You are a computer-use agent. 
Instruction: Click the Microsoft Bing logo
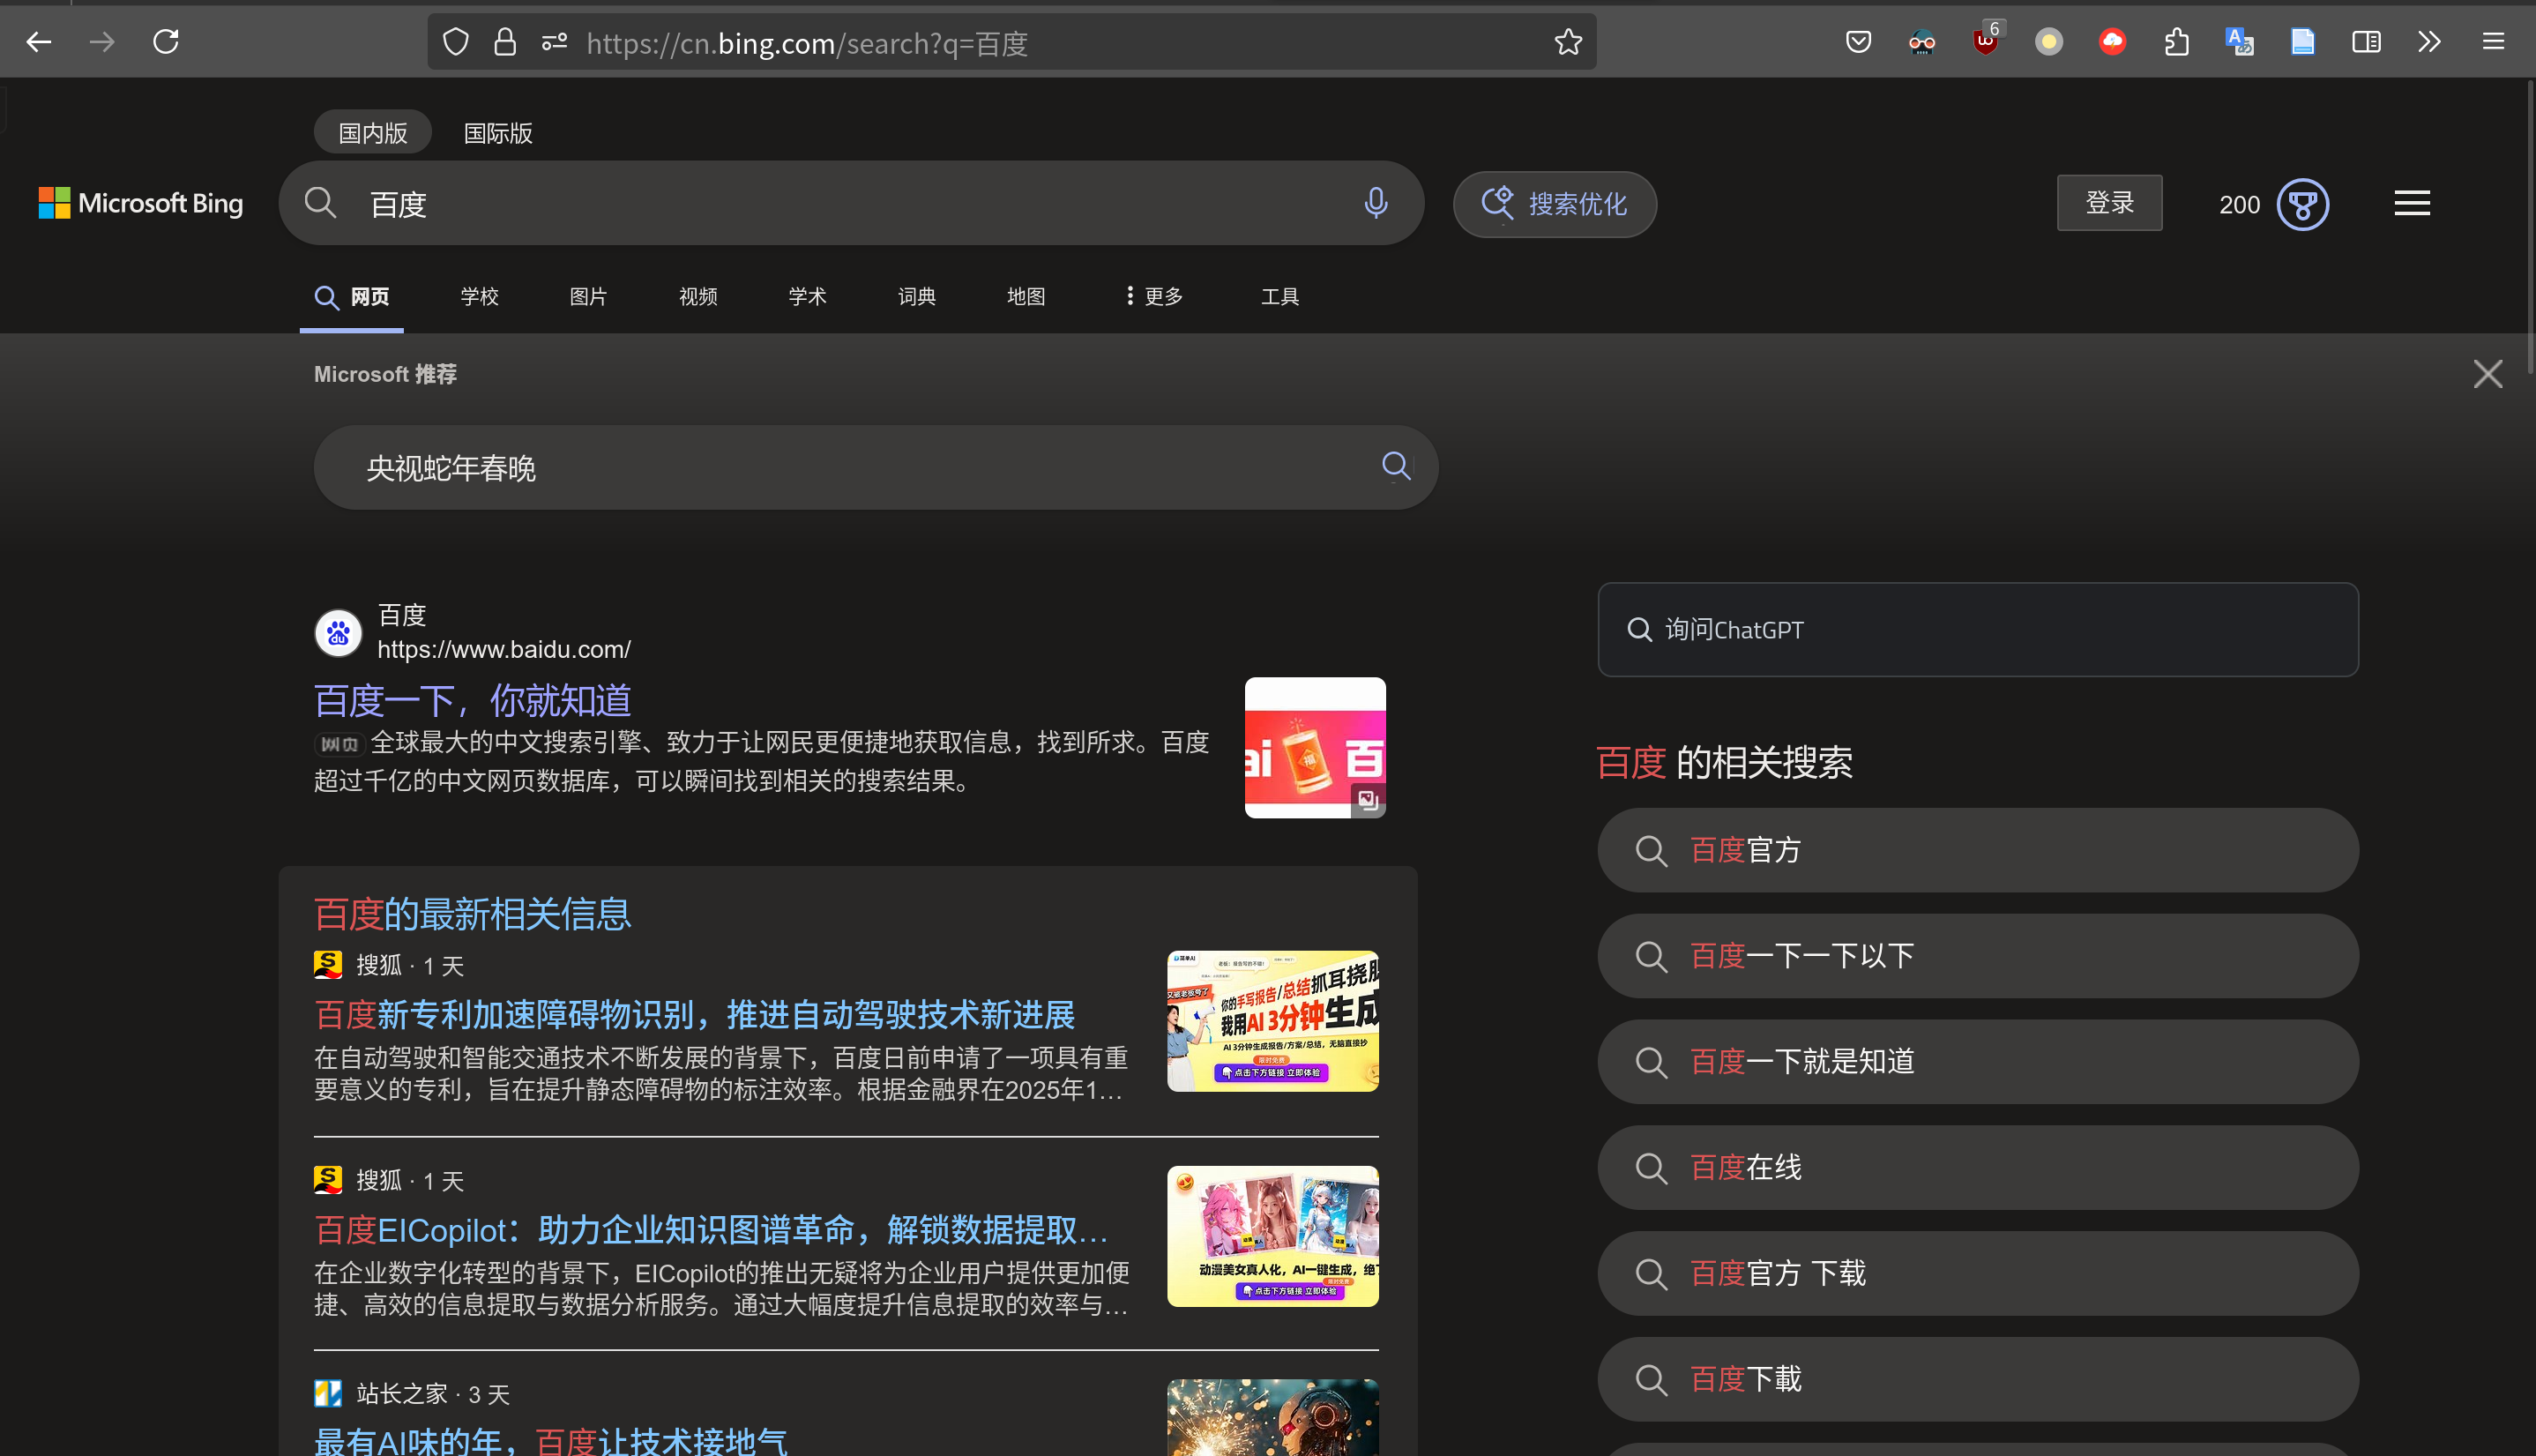(141, 203)
